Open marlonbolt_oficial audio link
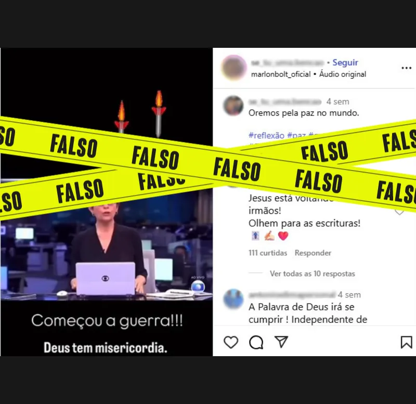The image size is (416, 404). (281, 74)
